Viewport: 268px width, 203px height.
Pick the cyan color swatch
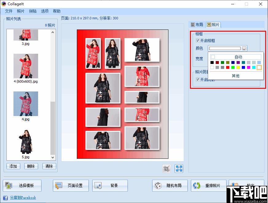click(254, 68)
